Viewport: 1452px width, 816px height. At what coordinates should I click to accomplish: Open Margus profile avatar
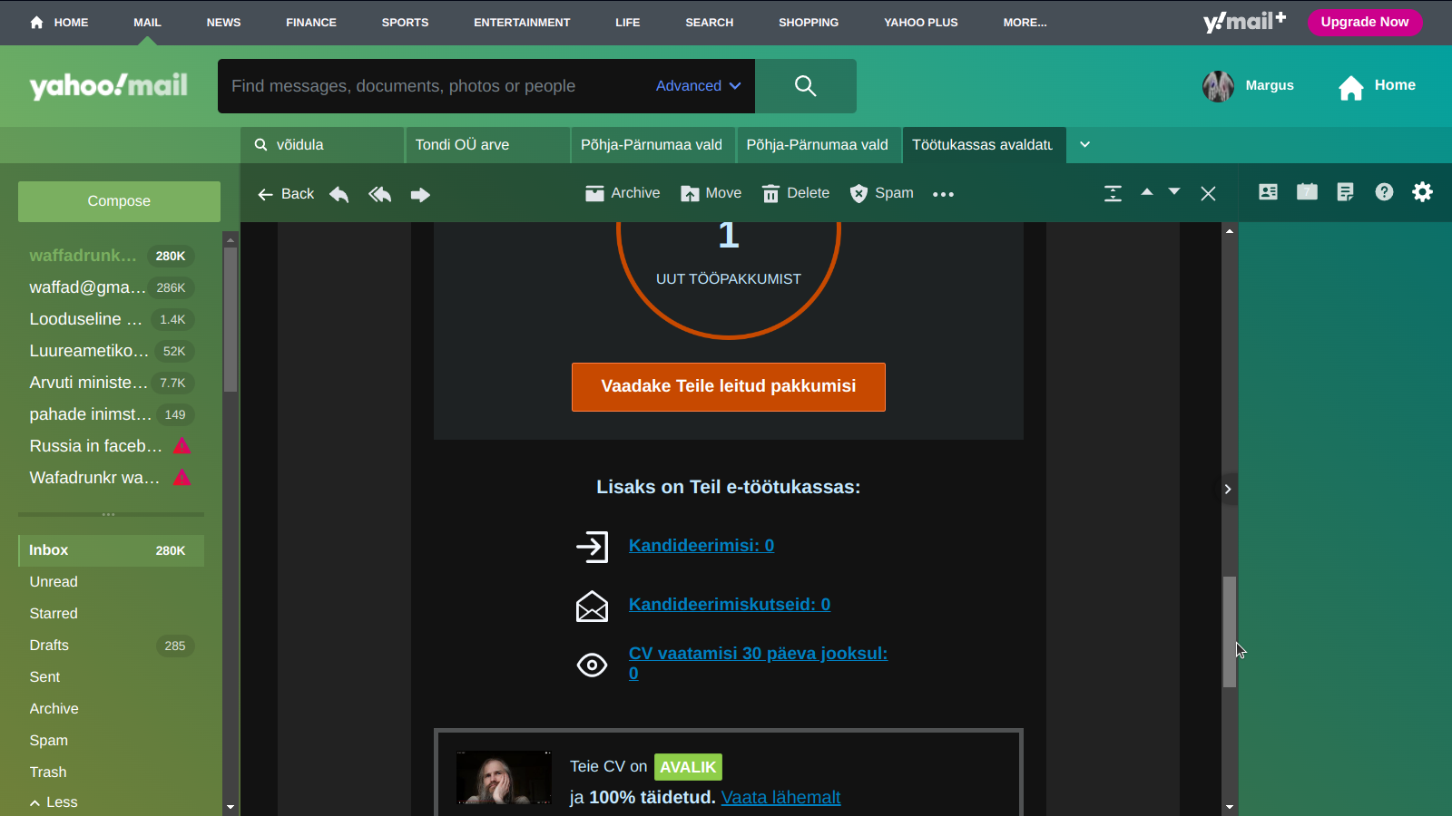click(1218, 86)
